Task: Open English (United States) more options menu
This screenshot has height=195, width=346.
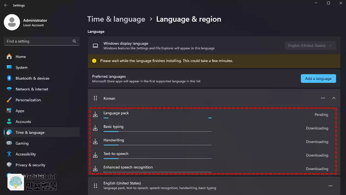Action: [x=331, y=186]
